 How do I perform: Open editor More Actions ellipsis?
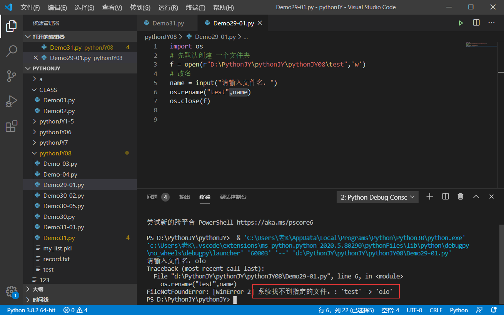tap(491, 23)
